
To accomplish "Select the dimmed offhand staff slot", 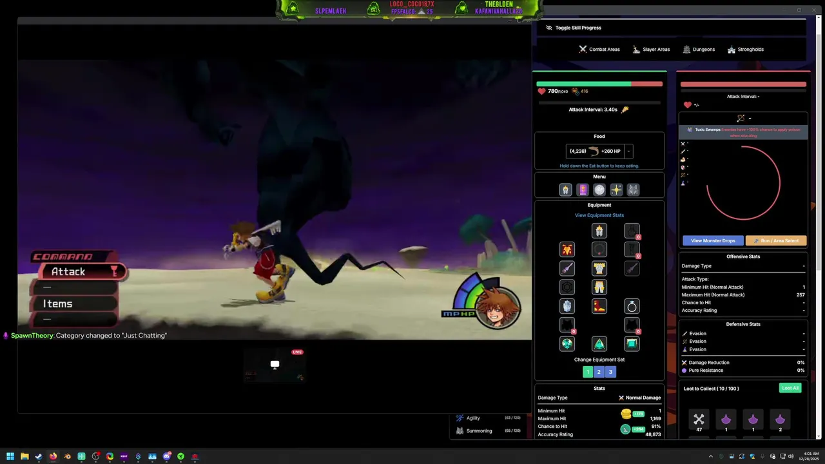I will 632,268.
